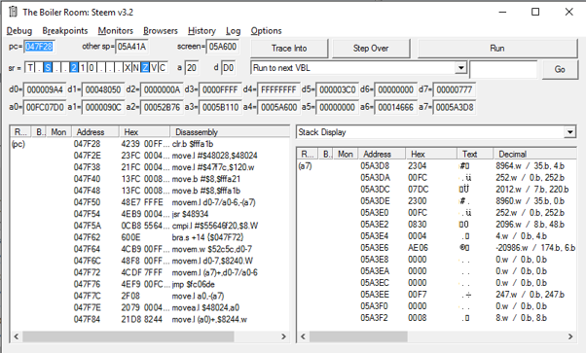Select the bra.s +14 disassembly row
Screen dimensions: 586x353
[x=150, y=237]
